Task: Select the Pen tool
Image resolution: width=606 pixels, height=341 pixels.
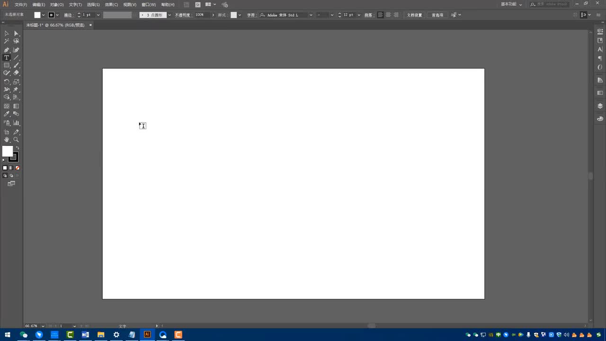Action: (x=7, y=50)
